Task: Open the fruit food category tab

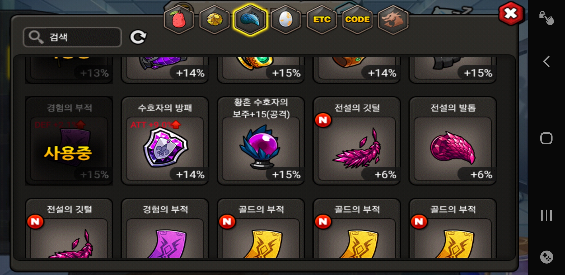Action: pos(179,20)
